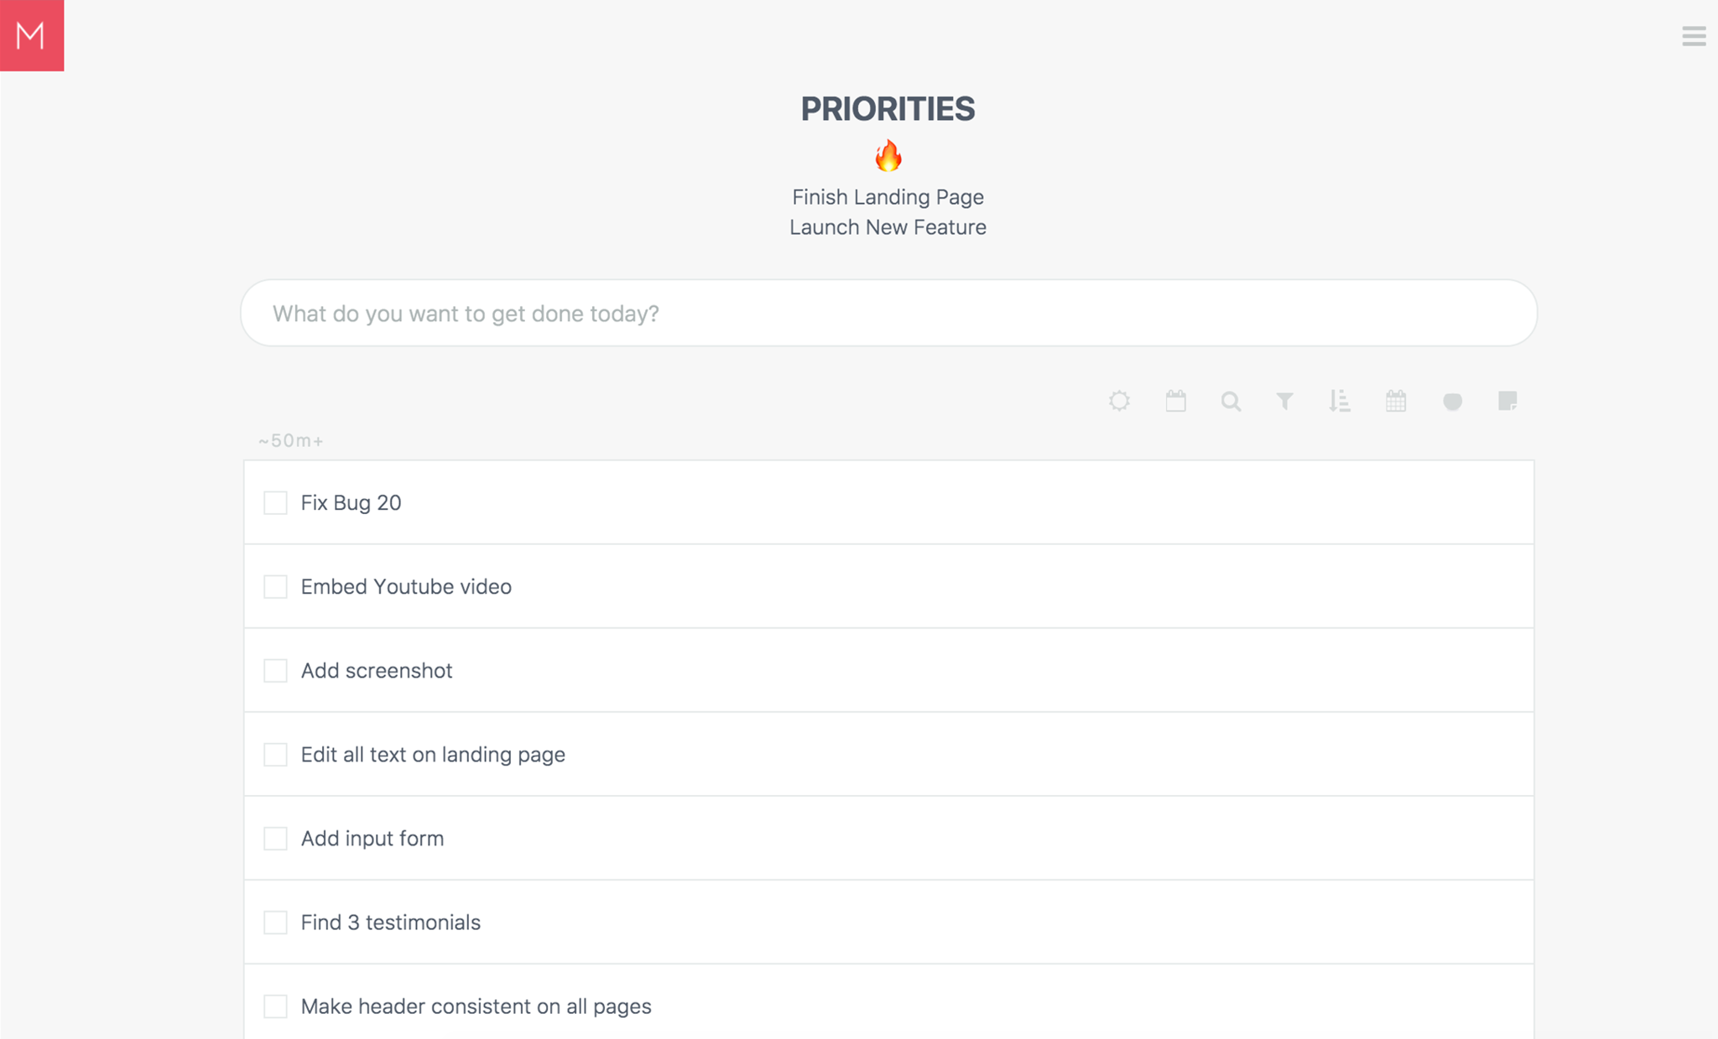The image size is (1718, 1039).
Task: Open the funnel filter icon
Action: coord(1284,401)
